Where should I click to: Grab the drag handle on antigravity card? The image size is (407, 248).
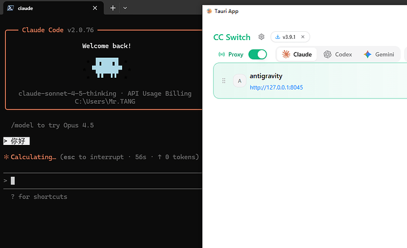224,81
